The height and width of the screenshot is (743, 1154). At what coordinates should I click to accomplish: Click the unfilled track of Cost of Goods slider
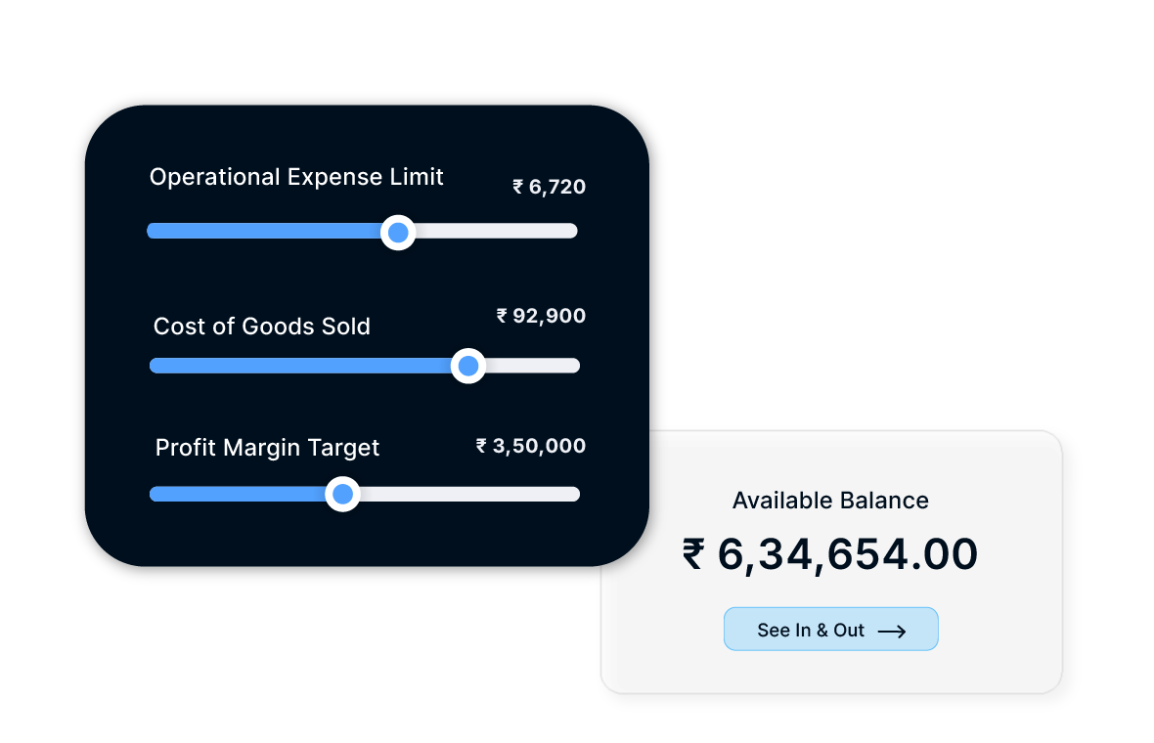pyautogui.click(x=533, y=366)
